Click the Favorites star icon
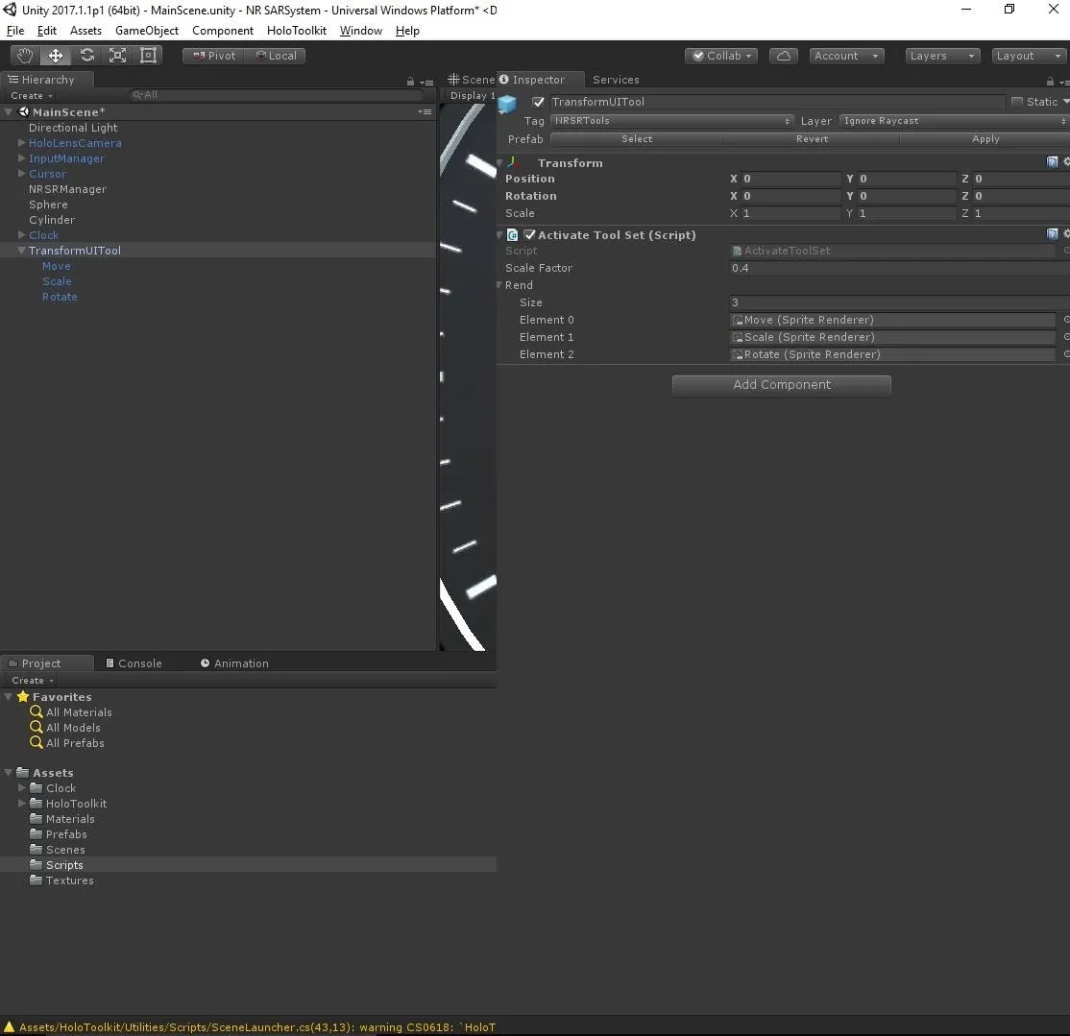Viewport: 1070px width, 1036px height. (22, 696)
